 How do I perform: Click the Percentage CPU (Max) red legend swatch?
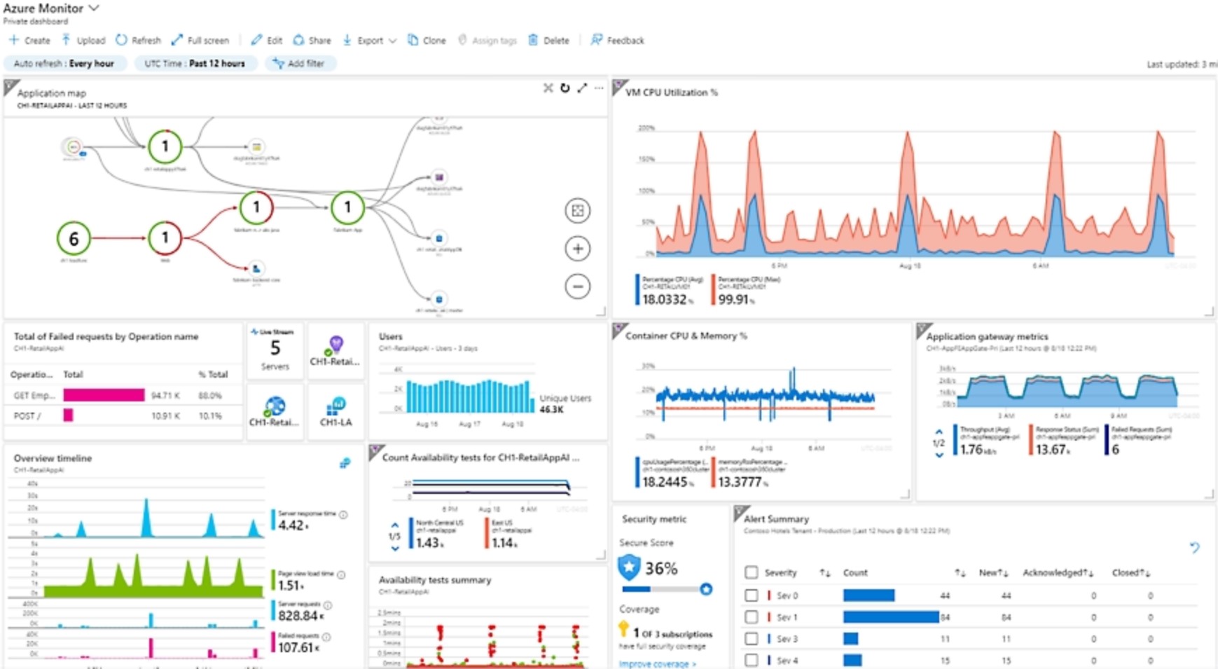pyautogui.click(x=713, y=290)
